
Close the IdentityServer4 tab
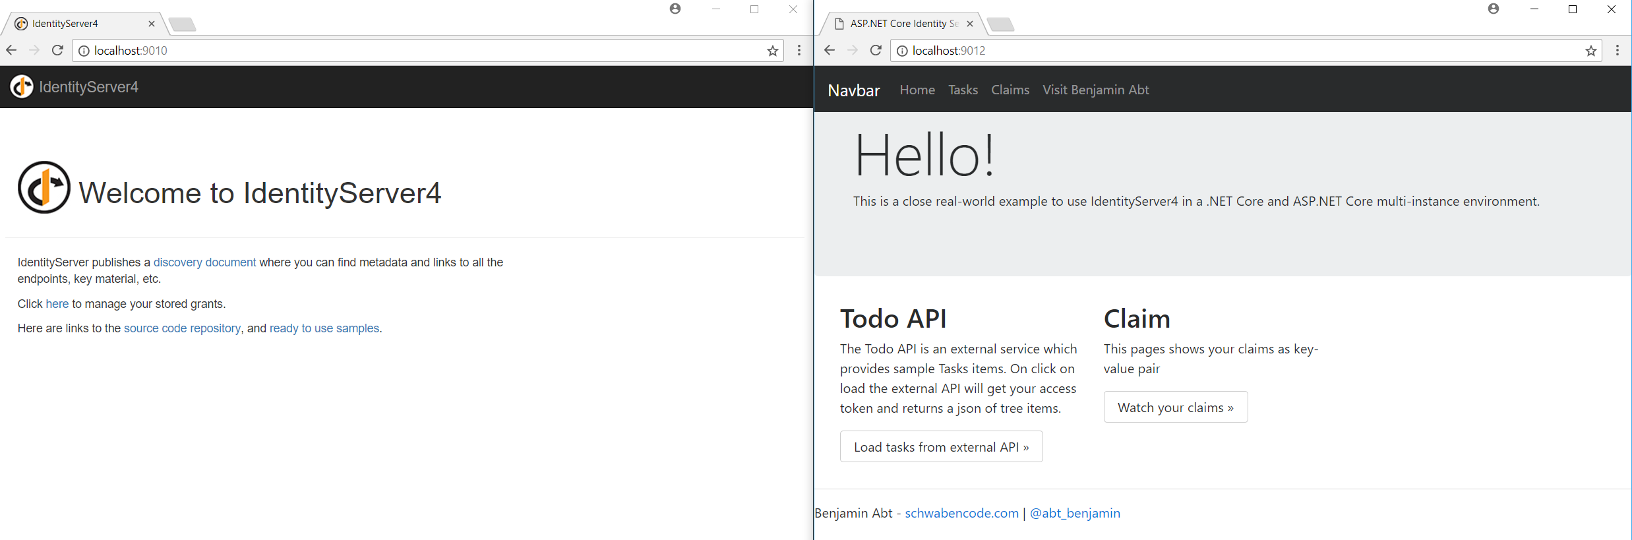pos(152,24)
